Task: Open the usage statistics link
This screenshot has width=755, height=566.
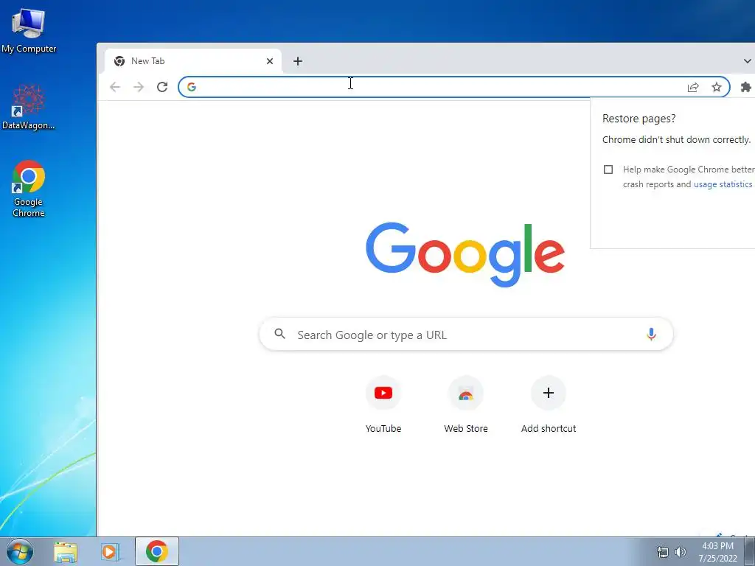Action: click(723, 184)
